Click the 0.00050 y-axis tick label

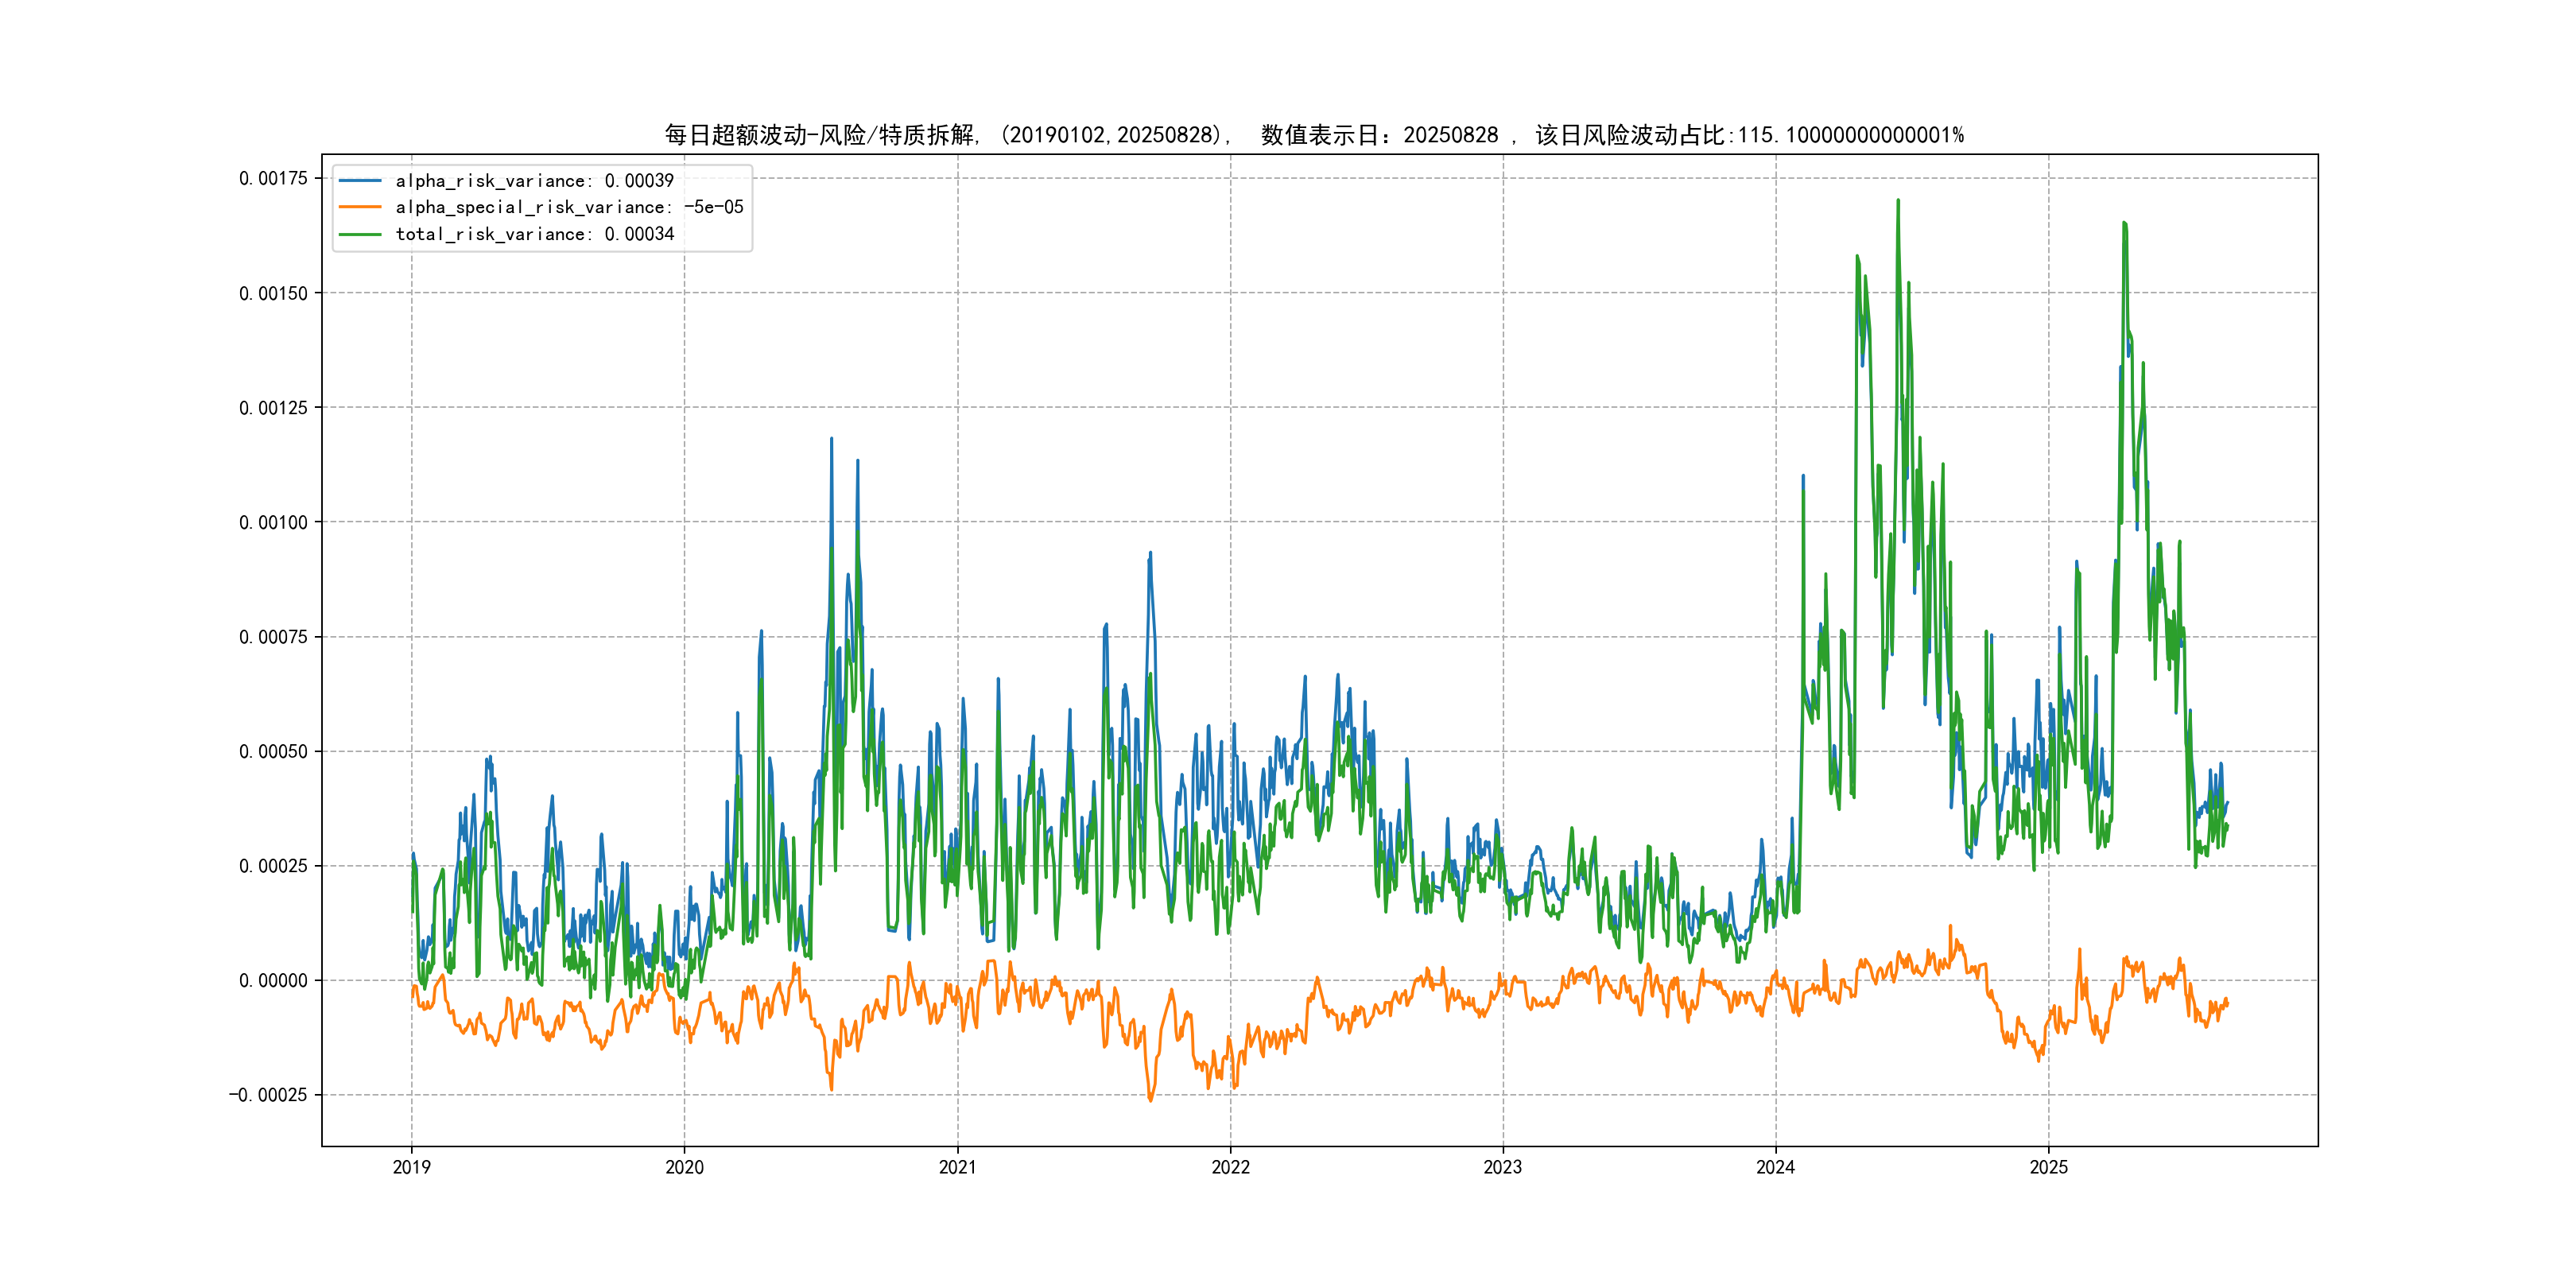point(273,751)
